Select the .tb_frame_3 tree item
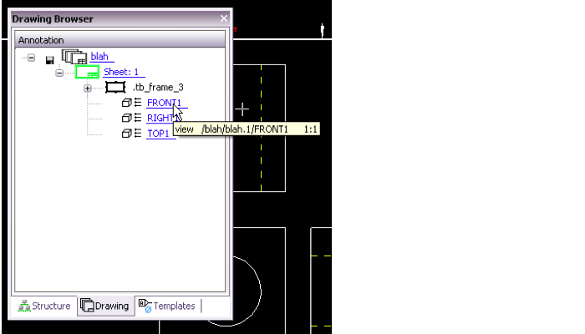 pos(158,88)
